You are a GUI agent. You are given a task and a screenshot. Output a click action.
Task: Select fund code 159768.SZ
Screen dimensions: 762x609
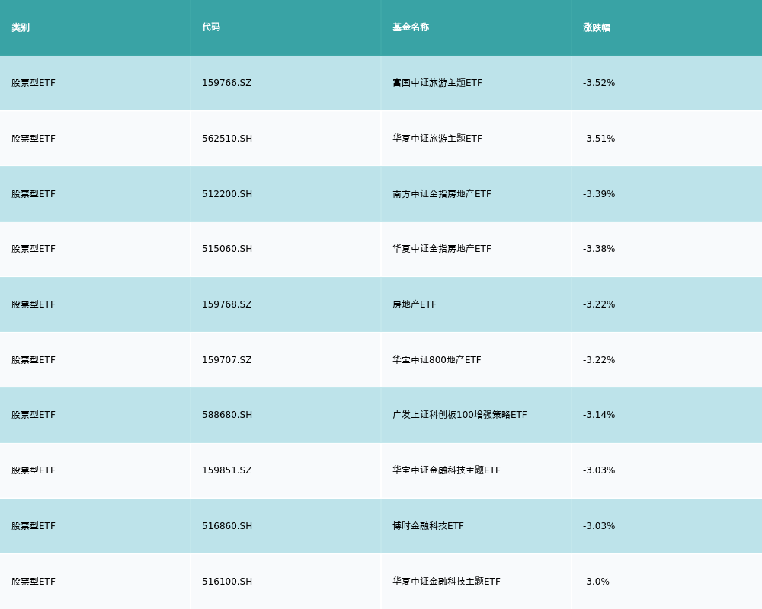[227, 304]
